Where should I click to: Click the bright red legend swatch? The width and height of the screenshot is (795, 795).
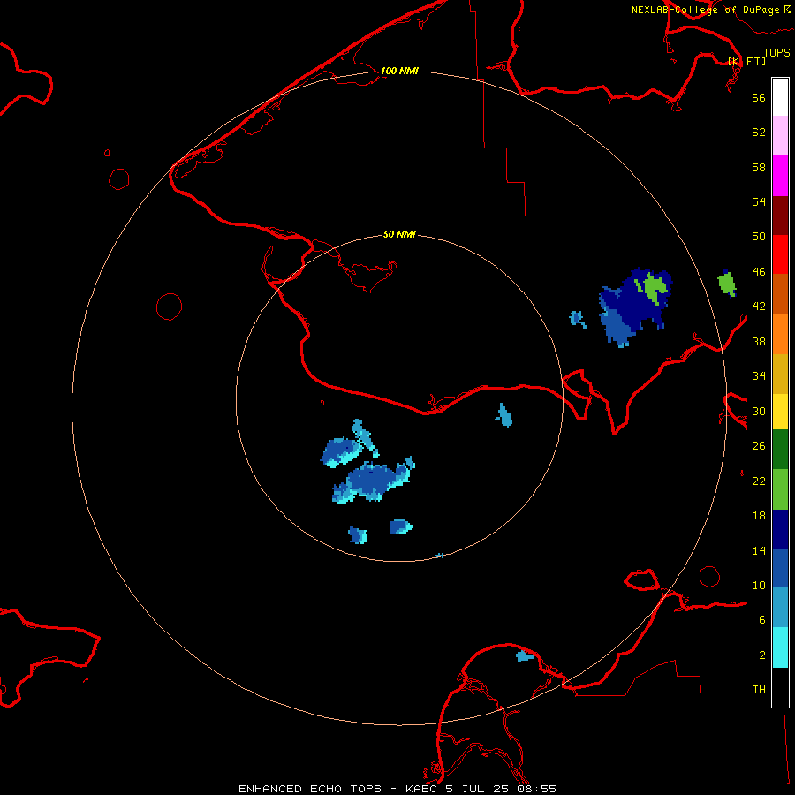coord(780,254)
